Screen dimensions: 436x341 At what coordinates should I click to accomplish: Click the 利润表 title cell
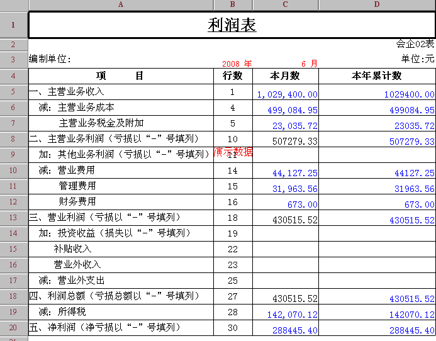pyautogui.click(x=232, y=25)
